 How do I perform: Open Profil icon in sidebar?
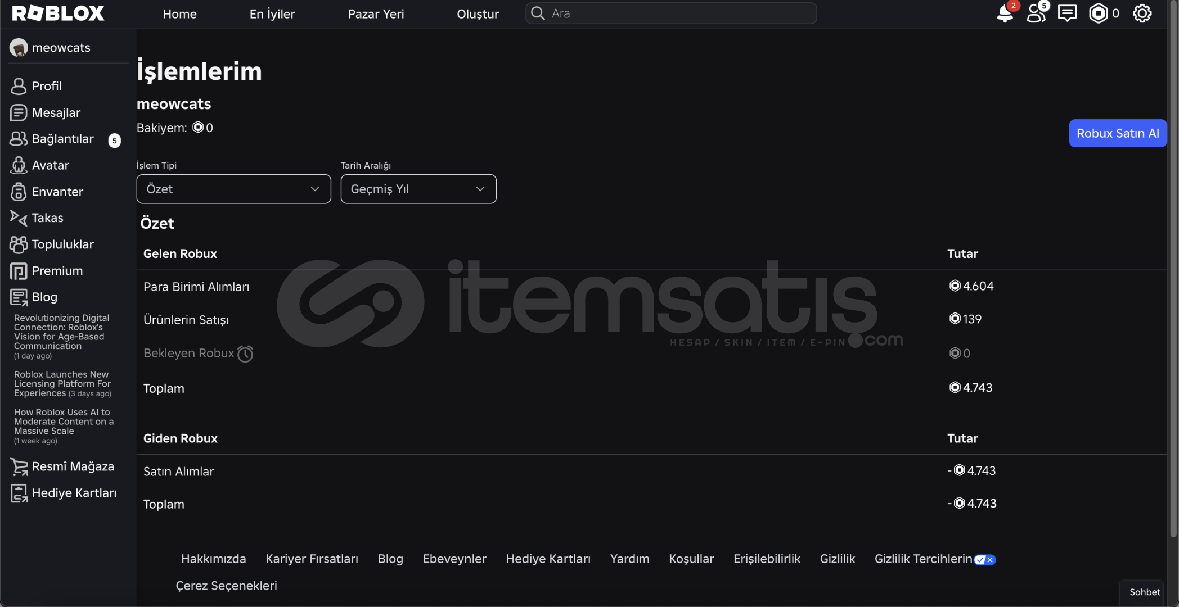coord(19,86)
